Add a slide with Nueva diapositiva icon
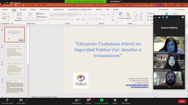 tap(19, 14)
